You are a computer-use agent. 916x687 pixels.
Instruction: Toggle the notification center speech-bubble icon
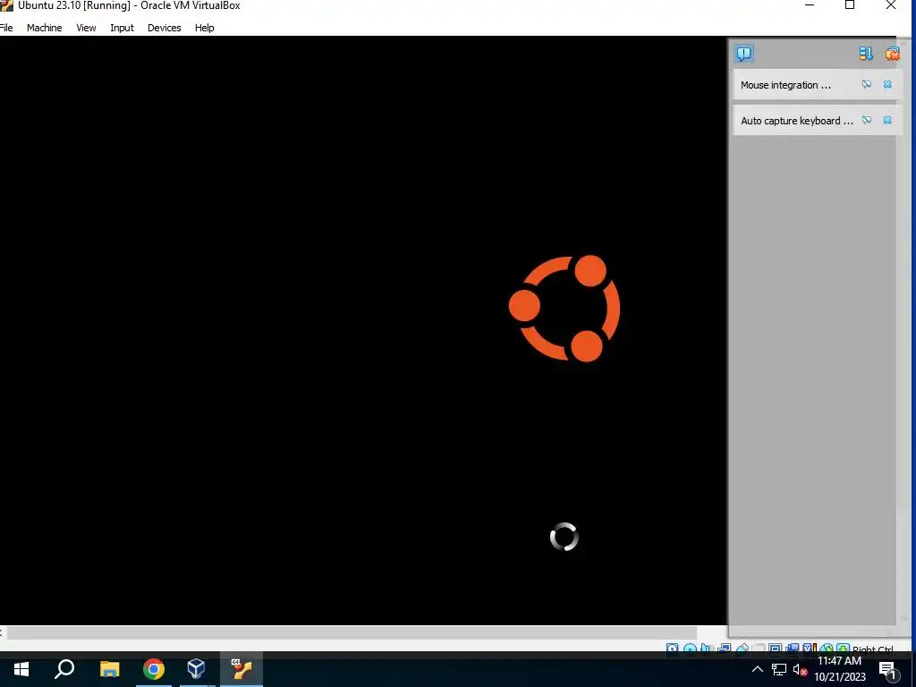(743, 54)
